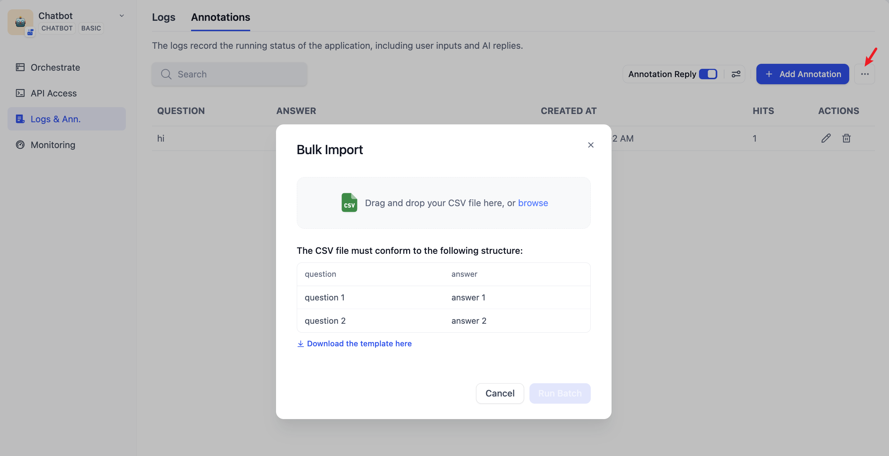The height and width of the screenshot is (456, 889).
Task: Click the browse link for CSV upload
Action: pos(533,203)
